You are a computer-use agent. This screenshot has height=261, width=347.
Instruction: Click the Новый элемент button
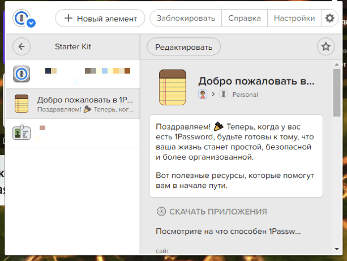click(x=100, y=18)
